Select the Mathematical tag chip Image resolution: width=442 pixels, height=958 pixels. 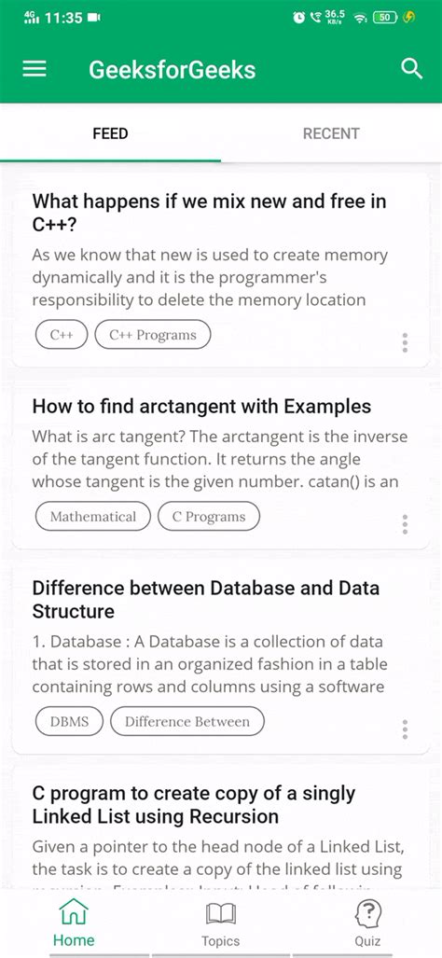93,516
